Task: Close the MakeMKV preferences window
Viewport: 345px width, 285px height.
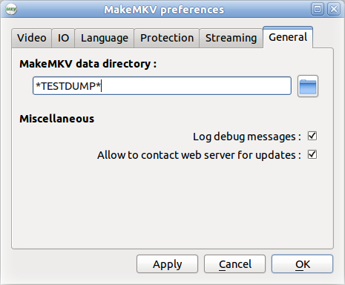Action: tap(334, 10)
